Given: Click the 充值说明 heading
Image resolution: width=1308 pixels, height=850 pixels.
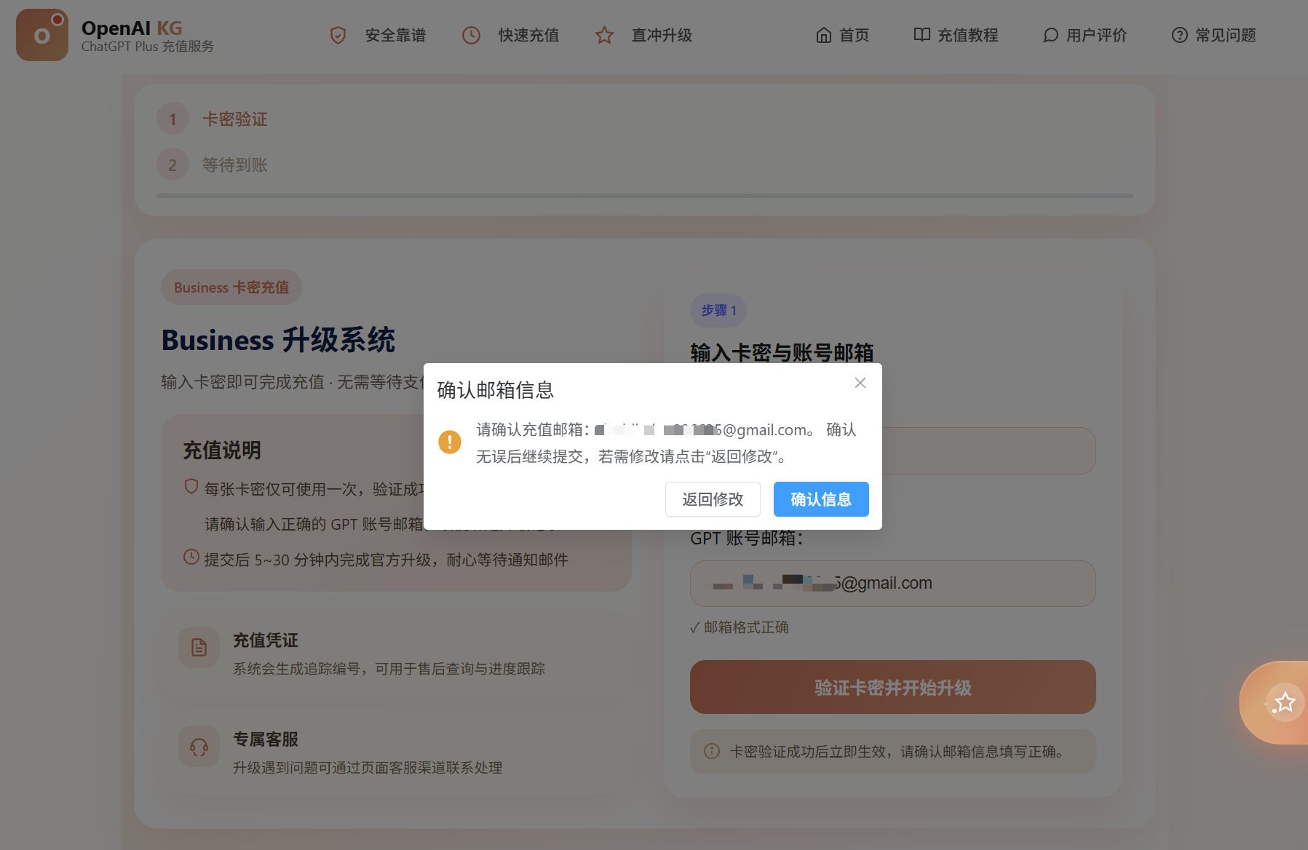Looking at the screenshot, I should click(x=222, y=450).
